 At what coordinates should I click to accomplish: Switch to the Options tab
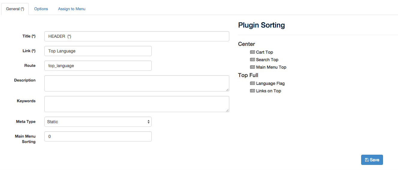(41, 9)
